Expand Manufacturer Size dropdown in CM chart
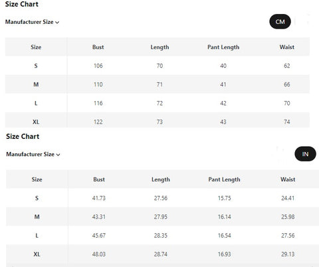The image size is (319, 267). click(x=32, y=22)
